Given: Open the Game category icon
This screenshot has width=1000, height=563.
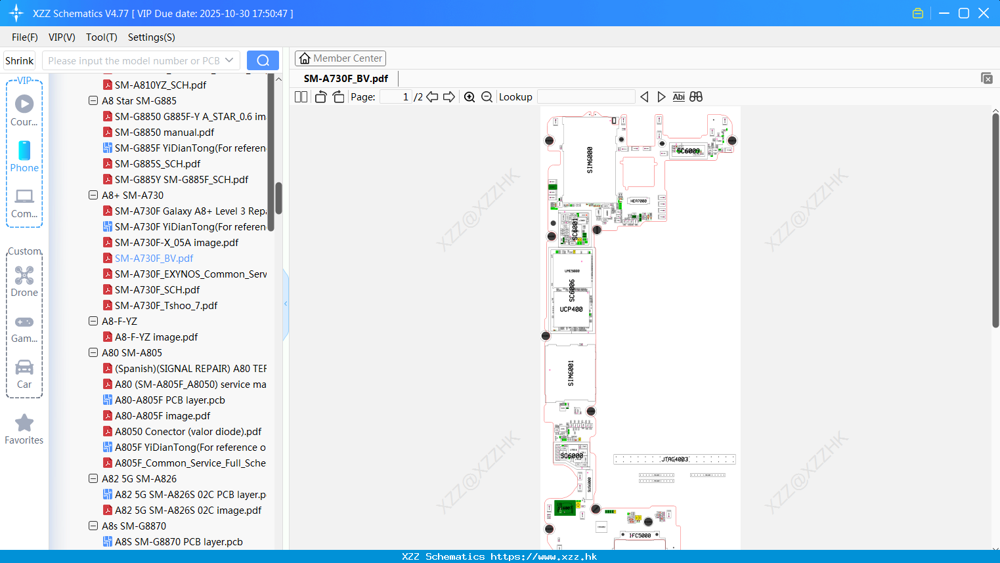Looking at the screenshot, I should click(24, 329).
